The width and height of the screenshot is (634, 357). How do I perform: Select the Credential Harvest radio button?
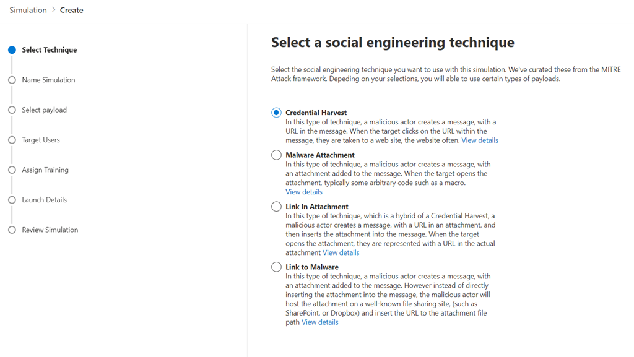[x=276, y=113]
